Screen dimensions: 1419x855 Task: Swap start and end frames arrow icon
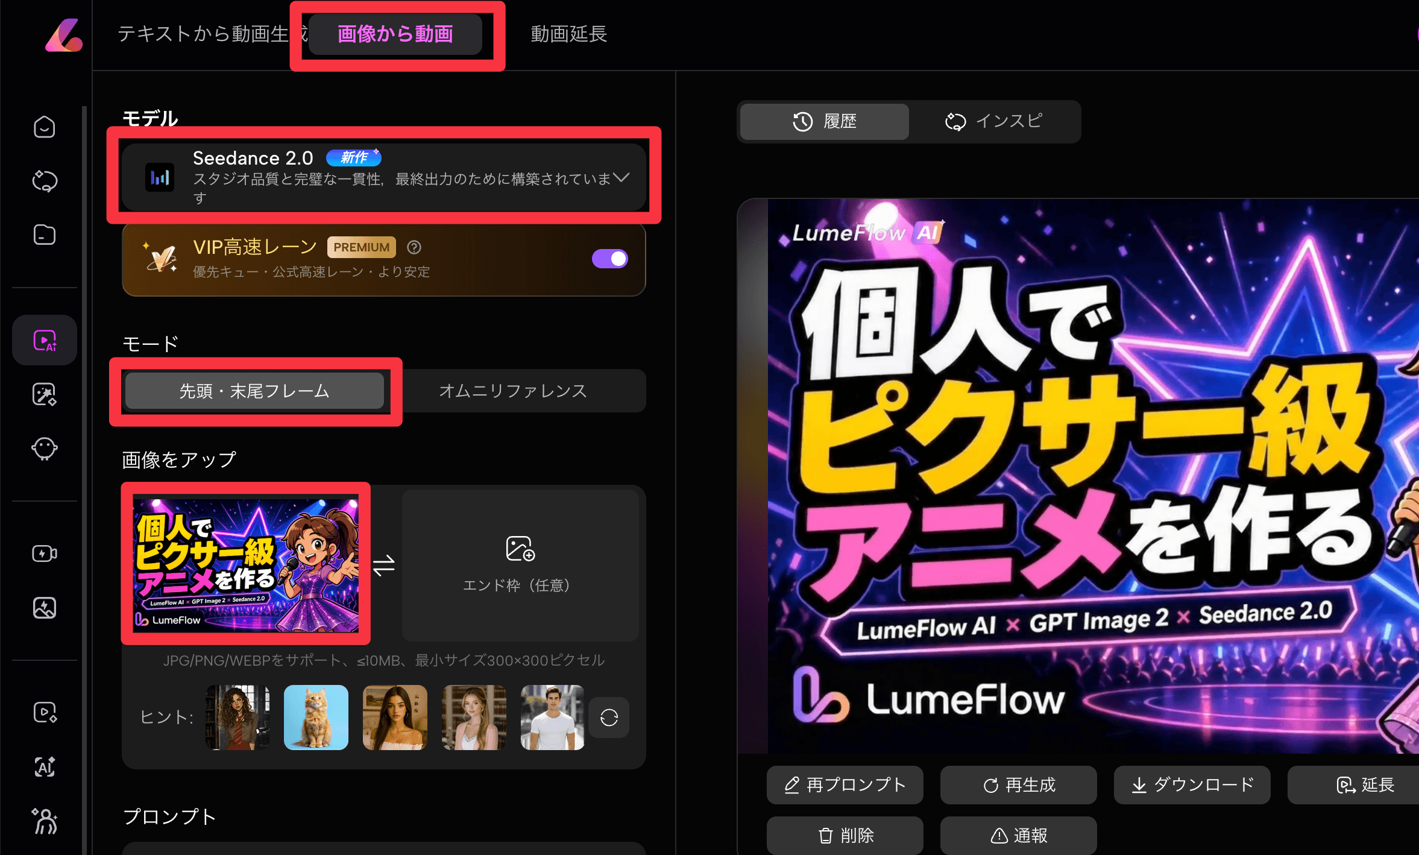384,565
